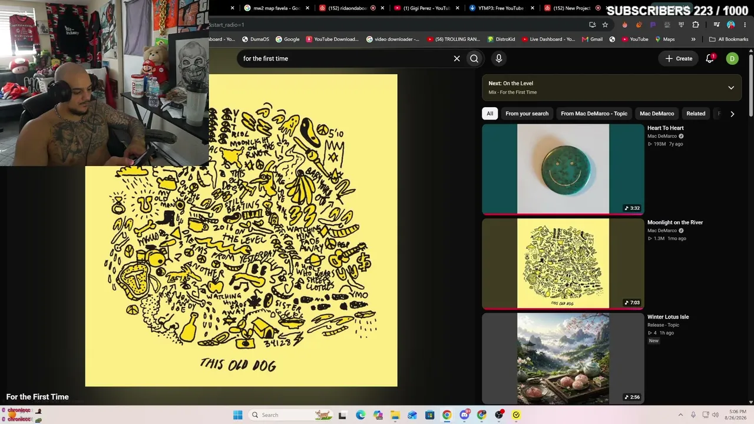This screenshot has width=754, height=424.
Task: Open Microsoft Store from the taskbar
Action: 429,415
